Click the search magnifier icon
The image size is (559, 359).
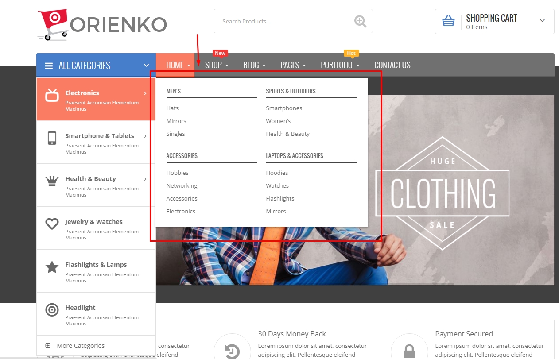tap(360, 21)
